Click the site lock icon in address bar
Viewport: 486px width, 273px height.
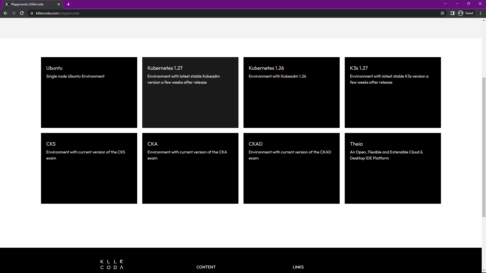[32, 13]
